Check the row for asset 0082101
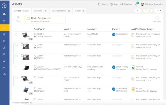This screenshot has width=166, height=105. pyautogui.click(x=16, y=67)
